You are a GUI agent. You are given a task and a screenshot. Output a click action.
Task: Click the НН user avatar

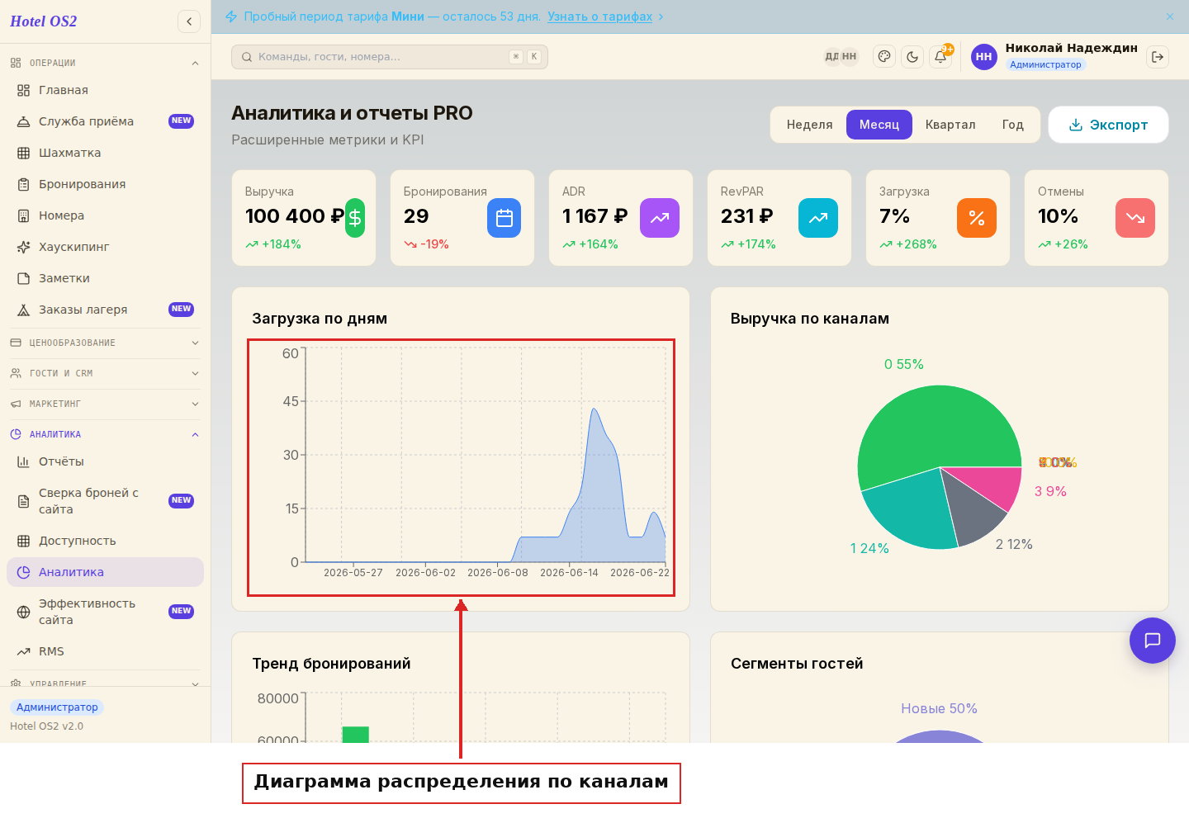pos(983,57)
